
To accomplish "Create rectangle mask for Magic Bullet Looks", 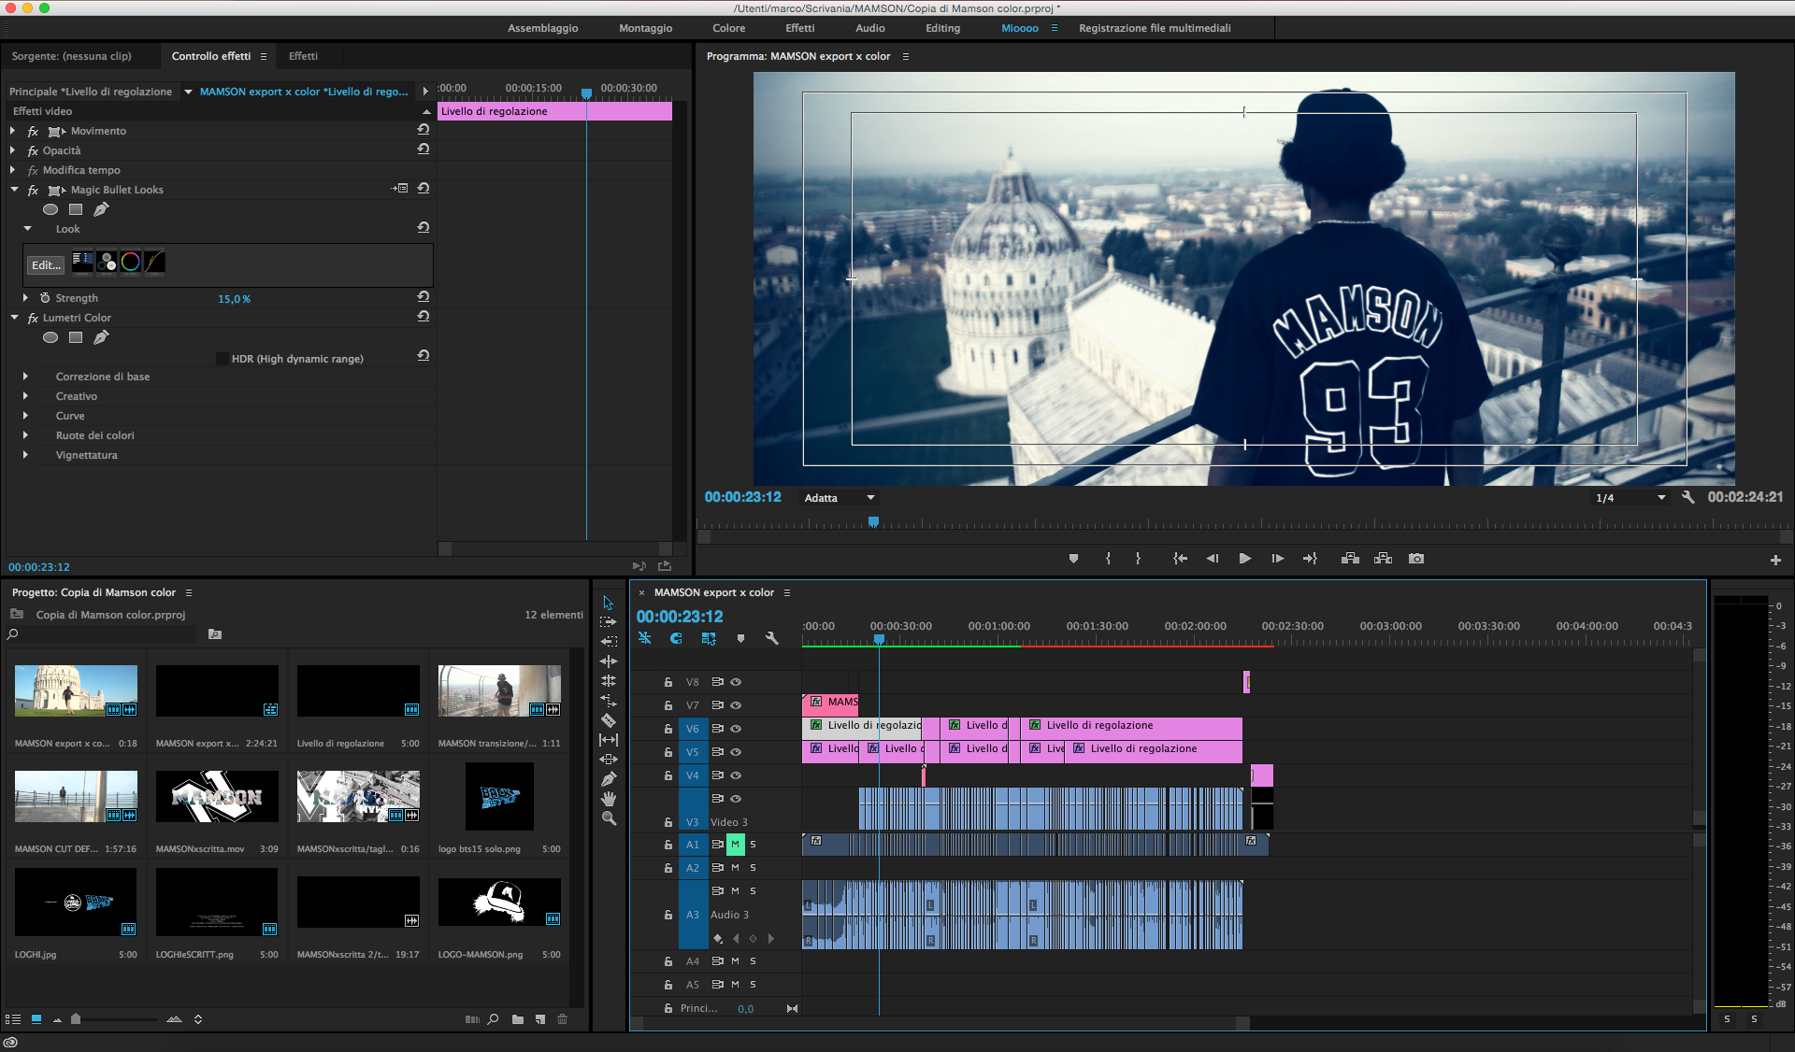I will coord(76,209).
